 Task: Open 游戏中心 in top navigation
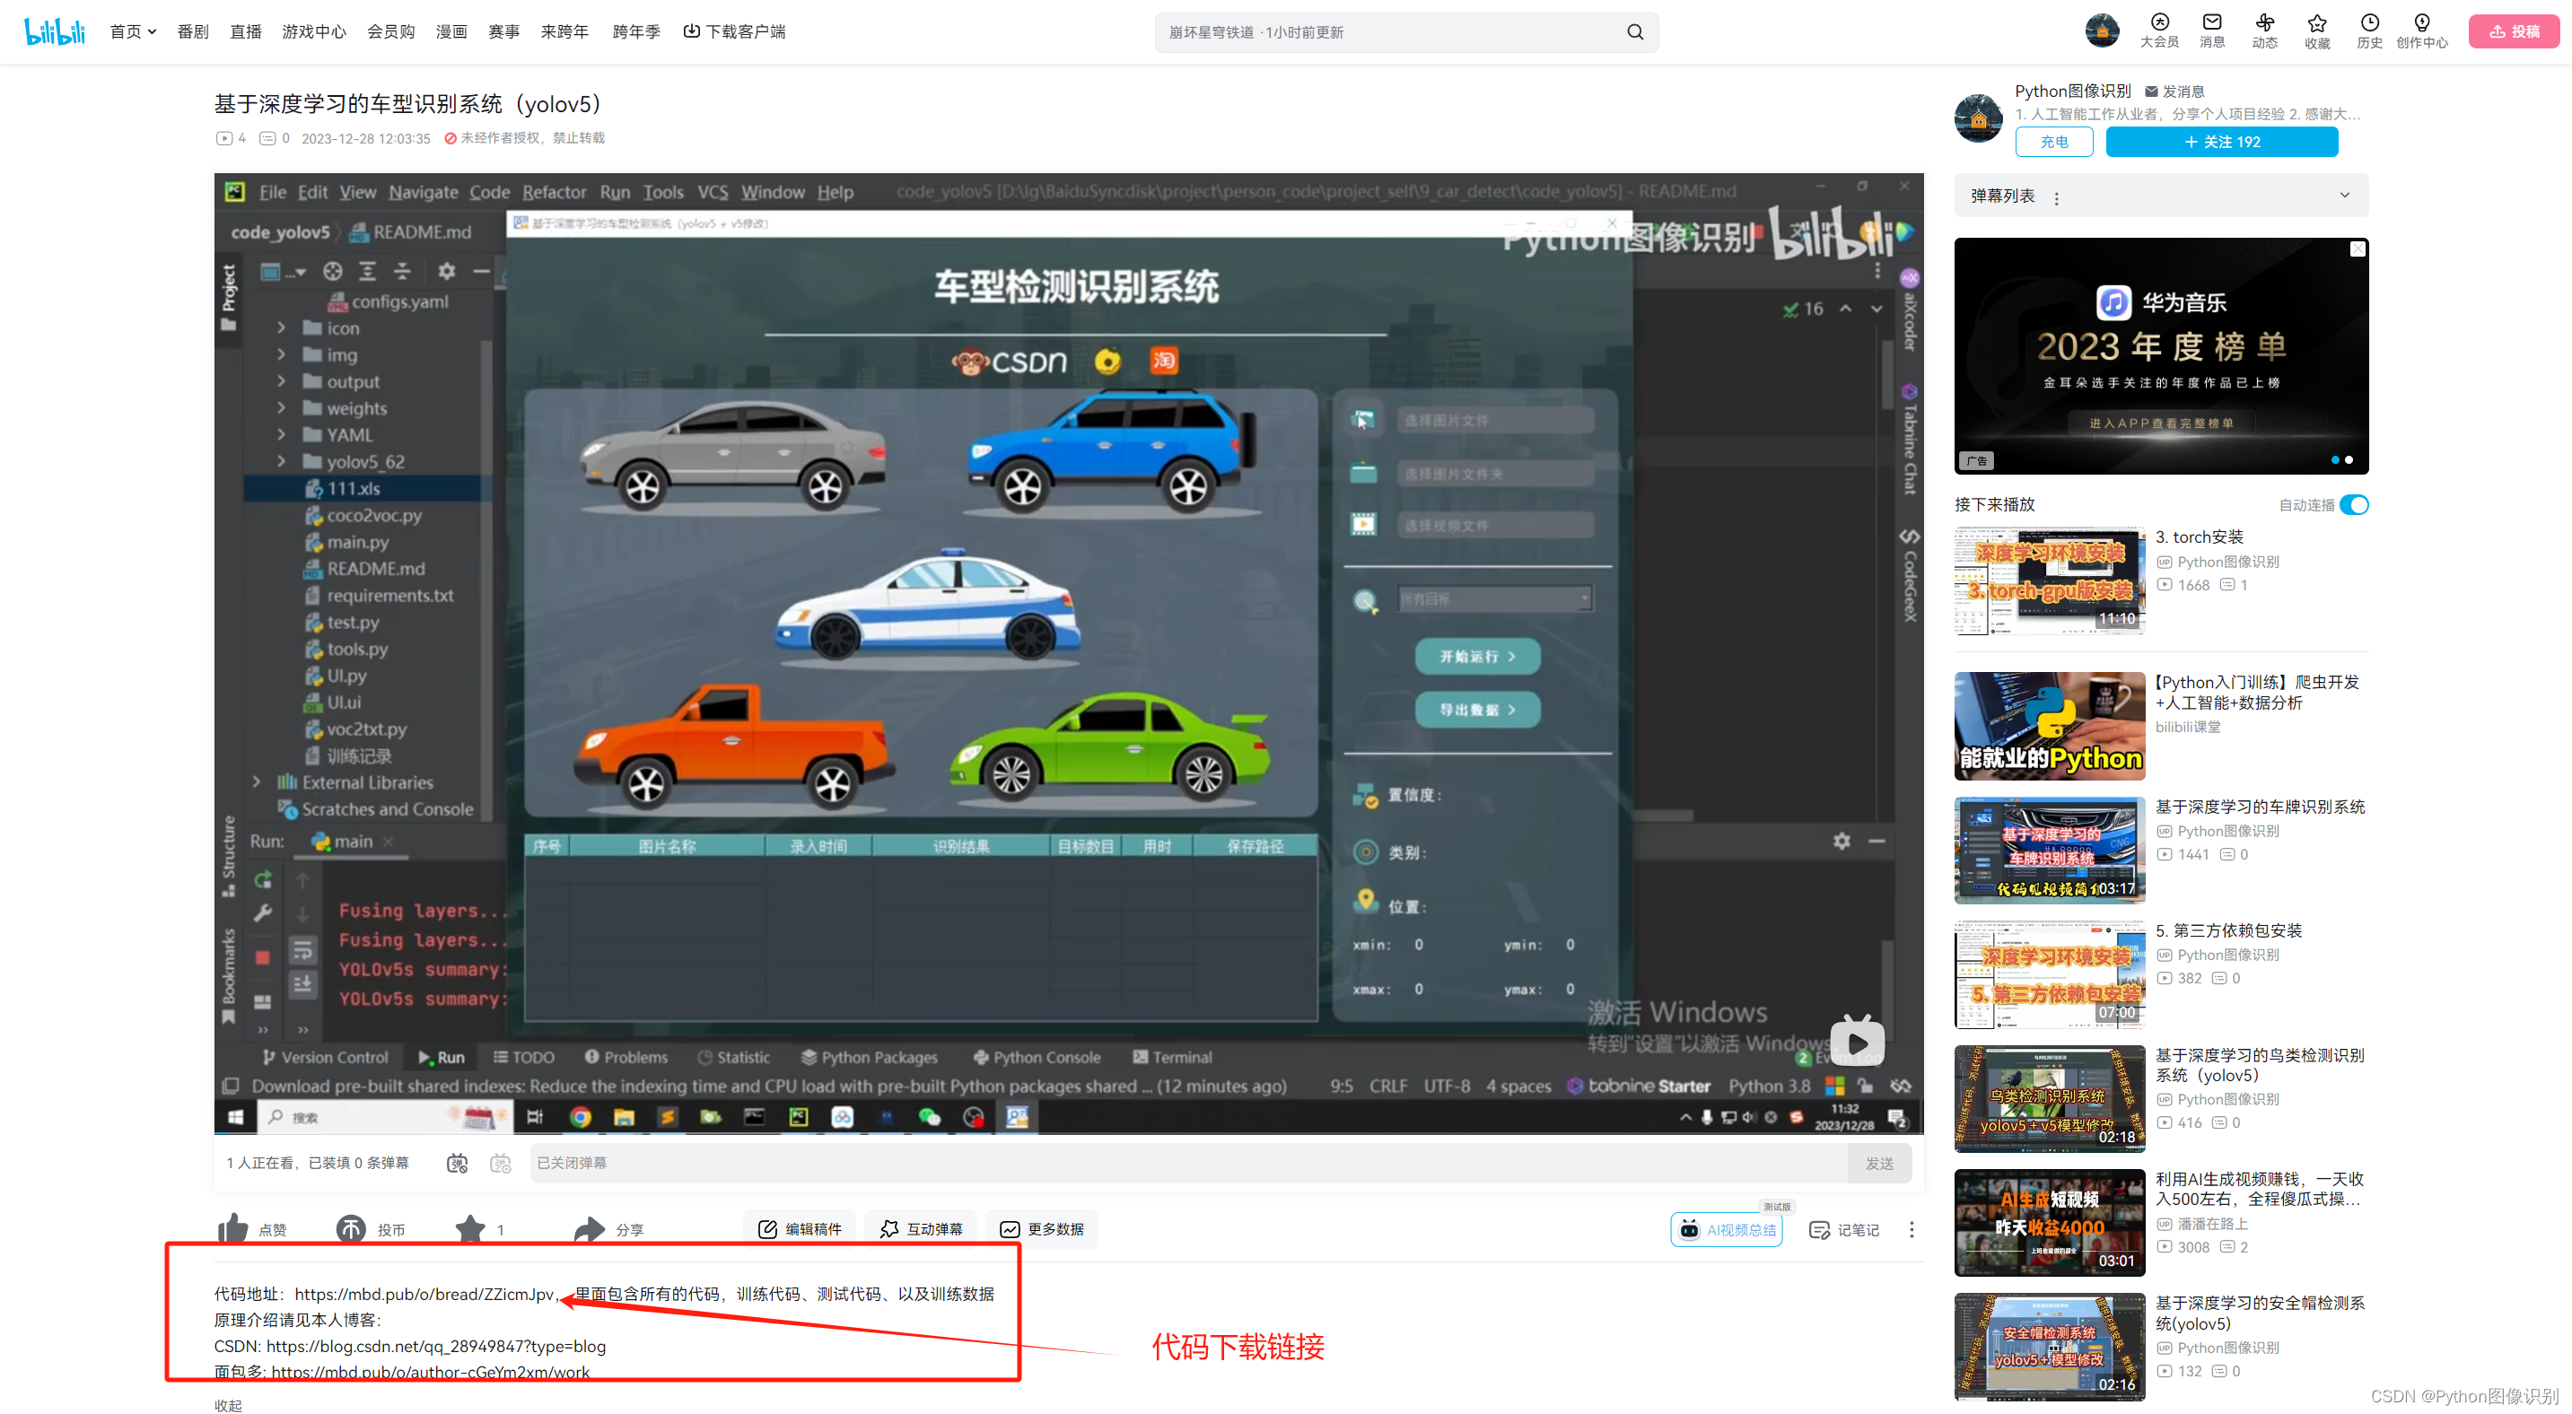point(313,32)
